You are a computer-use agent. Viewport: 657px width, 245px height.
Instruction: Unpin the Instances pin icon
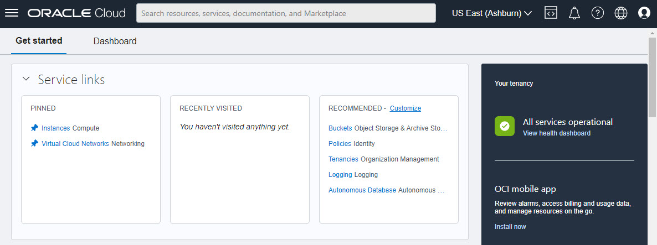tap(34, 128)
